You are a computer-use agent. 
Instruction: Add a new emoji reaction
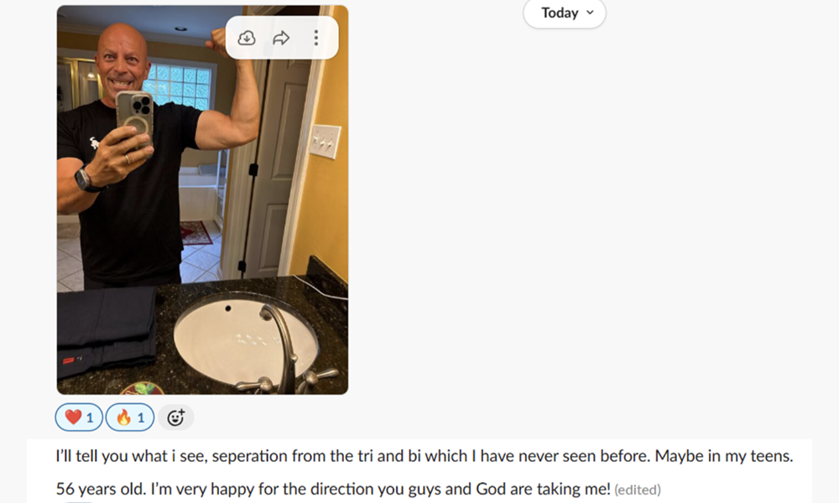(176, 417)
